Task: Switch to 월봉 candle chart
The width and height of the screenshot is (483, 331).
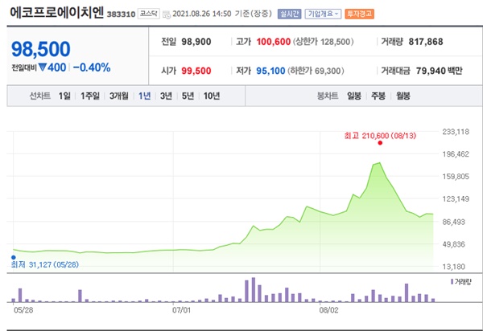Action: click(403, 96)
